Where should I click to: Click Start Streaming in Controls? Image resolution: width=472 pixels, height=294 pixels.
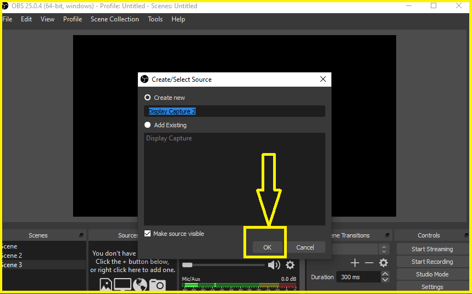click(432, 249)
